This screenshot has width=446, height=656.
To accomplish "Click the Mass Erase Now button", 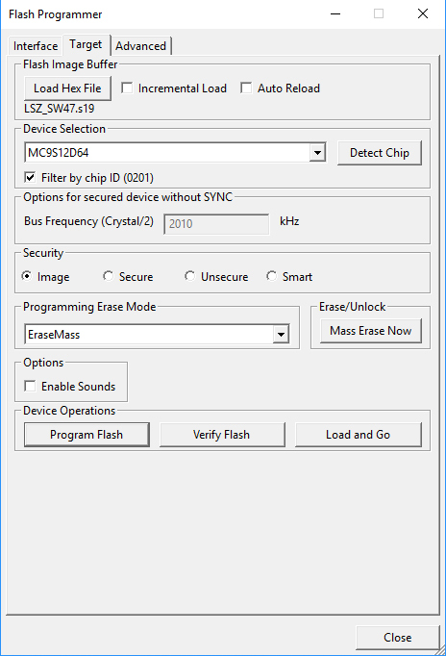I will [x=371, y=331].
